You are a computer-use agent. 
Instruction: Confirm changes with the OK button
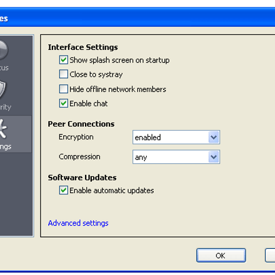221,255
